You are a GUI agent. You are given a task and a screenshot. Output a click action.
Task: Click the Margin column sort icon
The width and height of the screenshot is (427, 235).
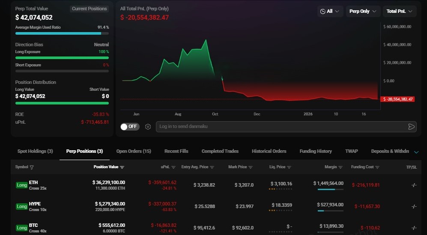pos(340,167)
